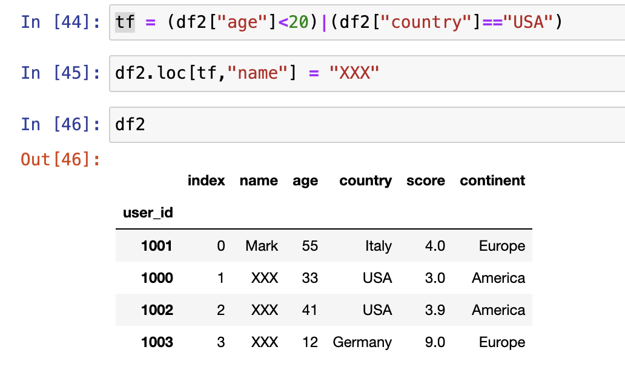
Task: Click the 'tf' variable in cell 44
Action: 125,22
